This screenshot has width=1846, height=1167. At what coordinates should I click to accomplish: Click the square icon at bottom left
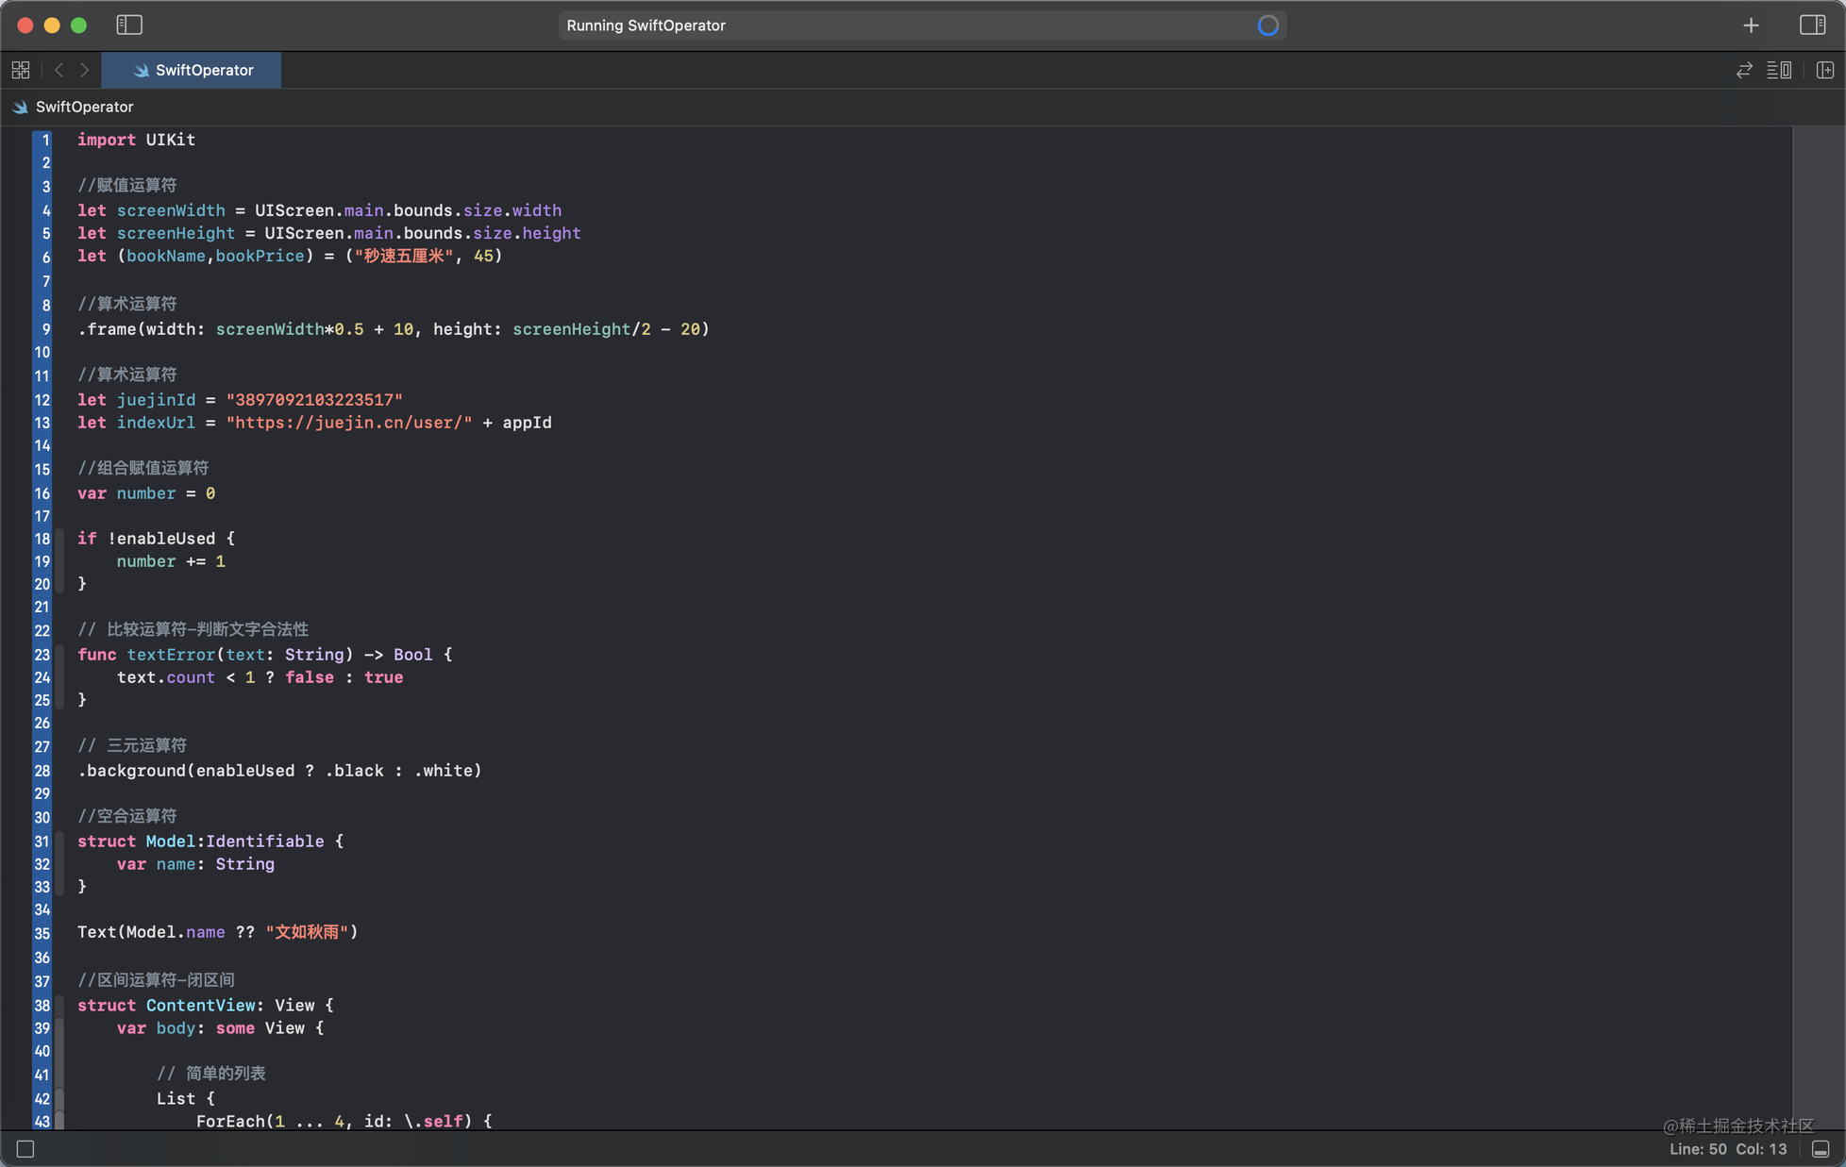[x=25, y=1149]
